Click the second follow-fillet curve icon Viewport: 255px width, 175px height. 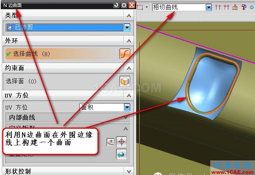pos(226,7)
